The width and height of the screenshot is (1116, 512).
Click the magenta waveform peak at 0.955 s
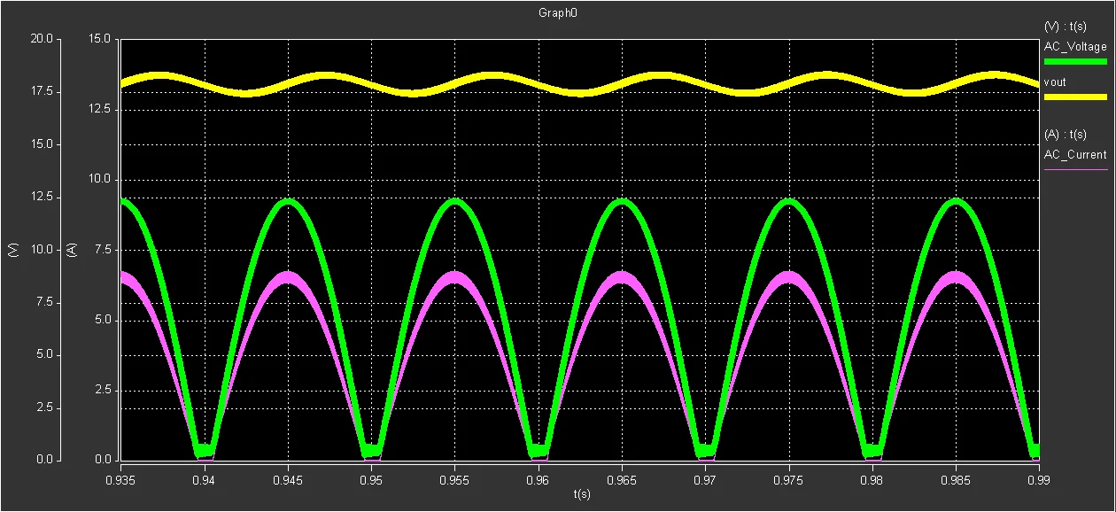pos(454,277)
